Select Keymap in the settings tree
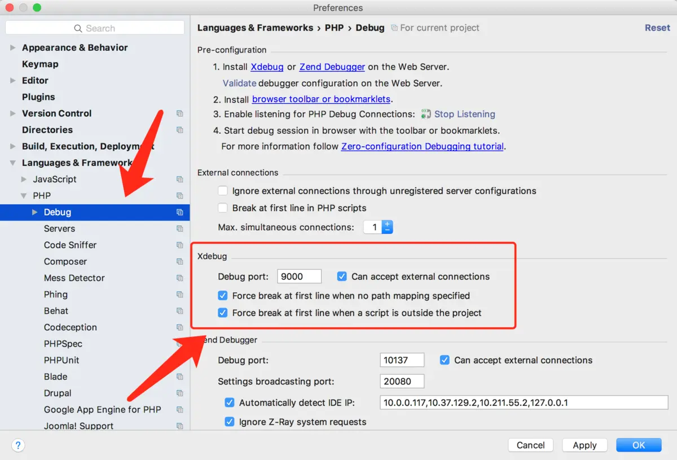The width and height of the screenshot is (677, 460). [x=40, y=64]
